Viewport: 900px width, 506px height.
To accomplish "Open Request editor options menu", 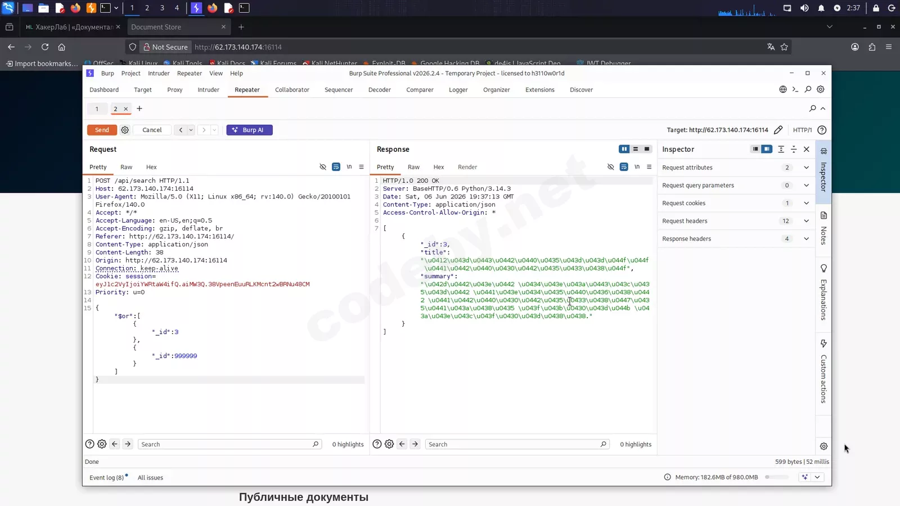I will click(361, 167).
